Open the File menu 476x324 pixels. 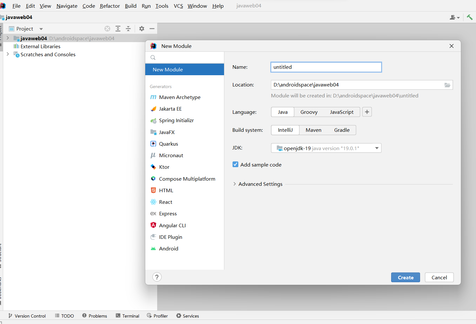pos(16,6)
